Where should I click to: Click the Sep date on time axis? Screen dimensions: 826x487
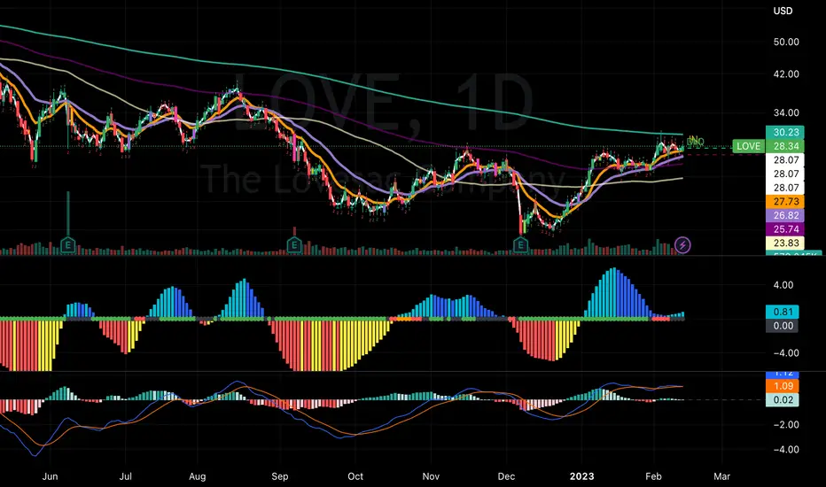click(280, 476)
